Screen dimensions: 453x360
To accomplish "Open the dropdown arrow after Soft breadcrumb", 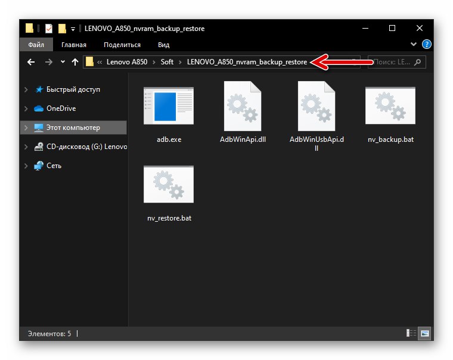I will tap(180, 62).
